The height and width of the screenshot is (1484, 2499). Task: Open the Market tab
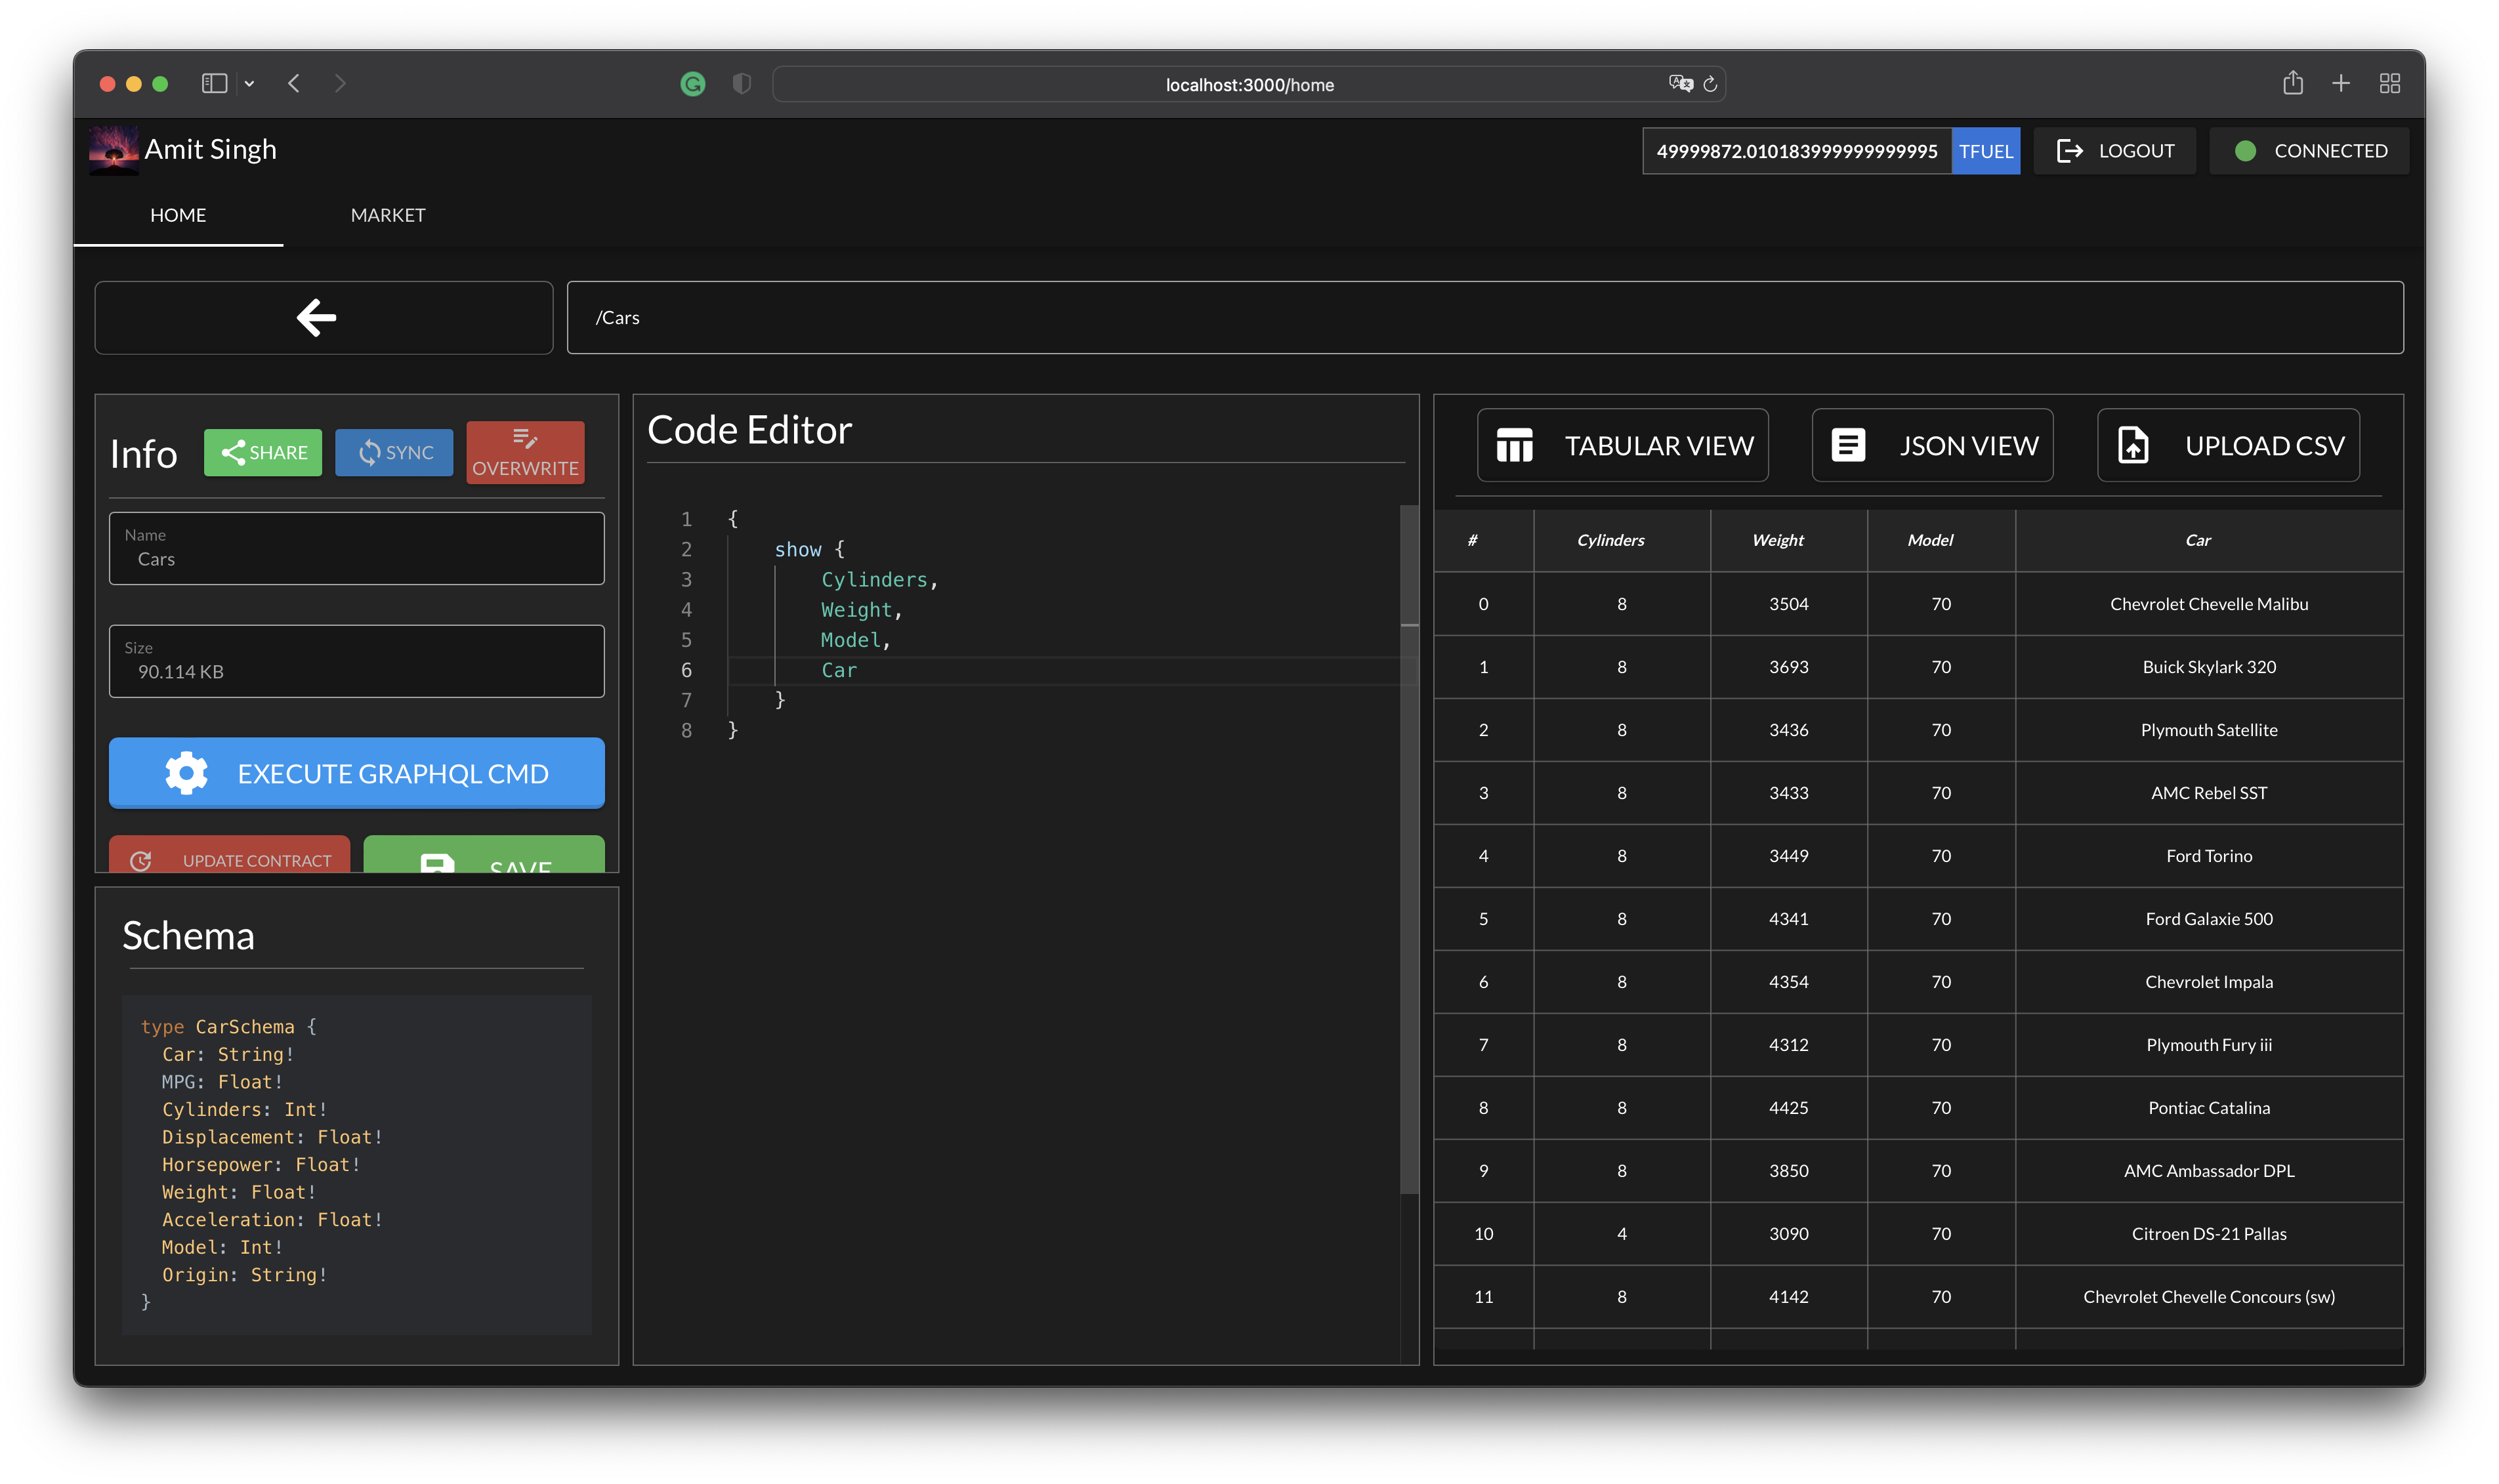(x=388, y=215)
